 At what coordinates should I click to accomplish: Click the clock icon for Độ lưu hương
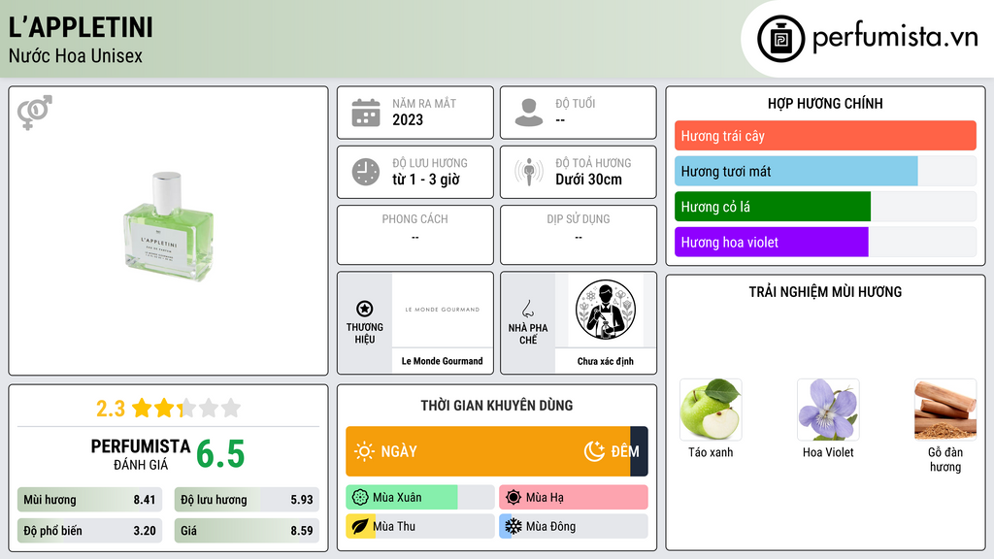coord(366,172)
